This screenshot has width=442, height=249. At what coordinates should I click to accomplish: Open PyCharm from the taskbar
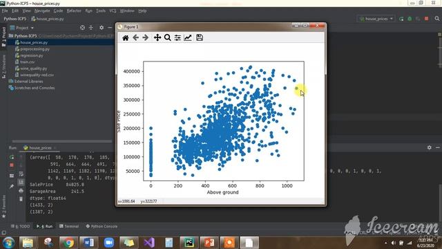189,243
